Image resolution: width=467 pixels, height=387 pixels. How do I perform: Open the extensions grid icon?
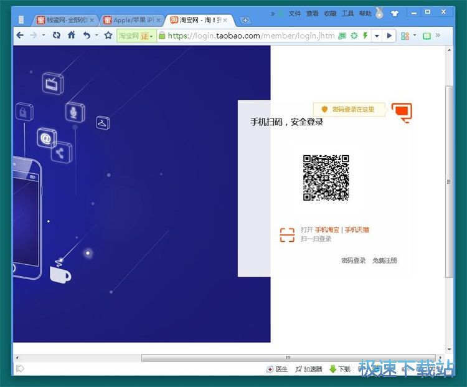coord(405,36)
